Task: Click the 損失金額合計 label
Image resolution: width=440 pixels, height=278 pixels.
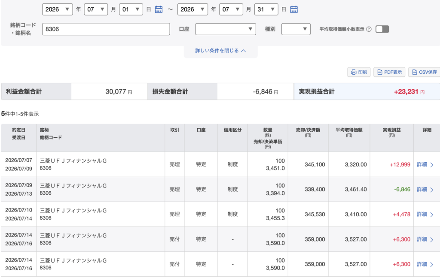Action: pyautogui.click(x=170, y=92)
